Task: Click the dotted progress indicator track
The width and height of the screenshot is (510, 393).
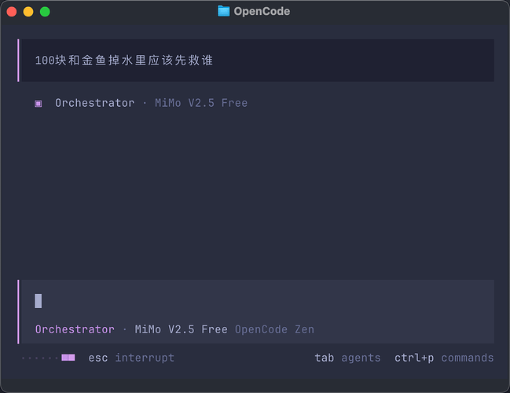Action: click(39, 358)
